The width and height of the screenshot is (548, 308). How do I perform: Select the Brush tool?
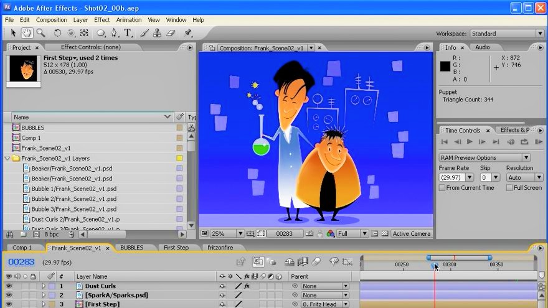click(x=144, y=33)
